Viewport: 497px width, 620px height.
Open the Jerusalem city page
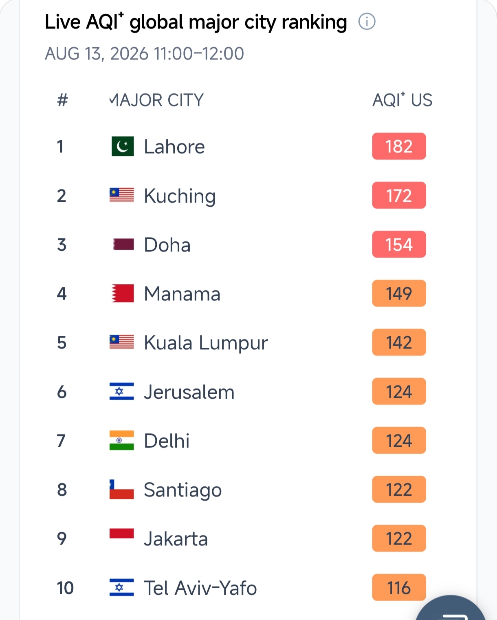pos(189,392)
